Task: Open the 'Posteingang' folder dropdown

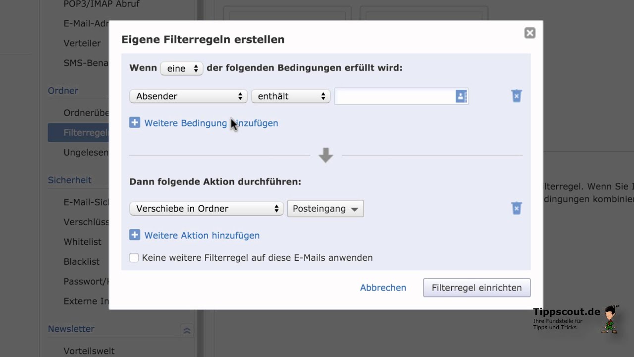Action: 325,209
